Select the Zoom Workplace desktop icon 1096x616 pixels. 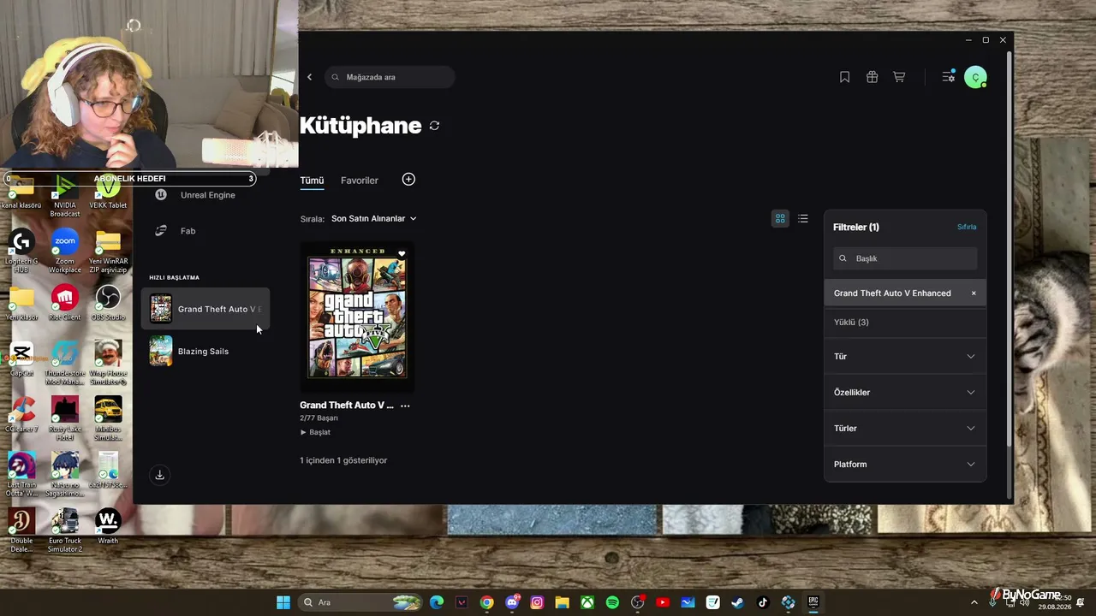coord(65,252)
